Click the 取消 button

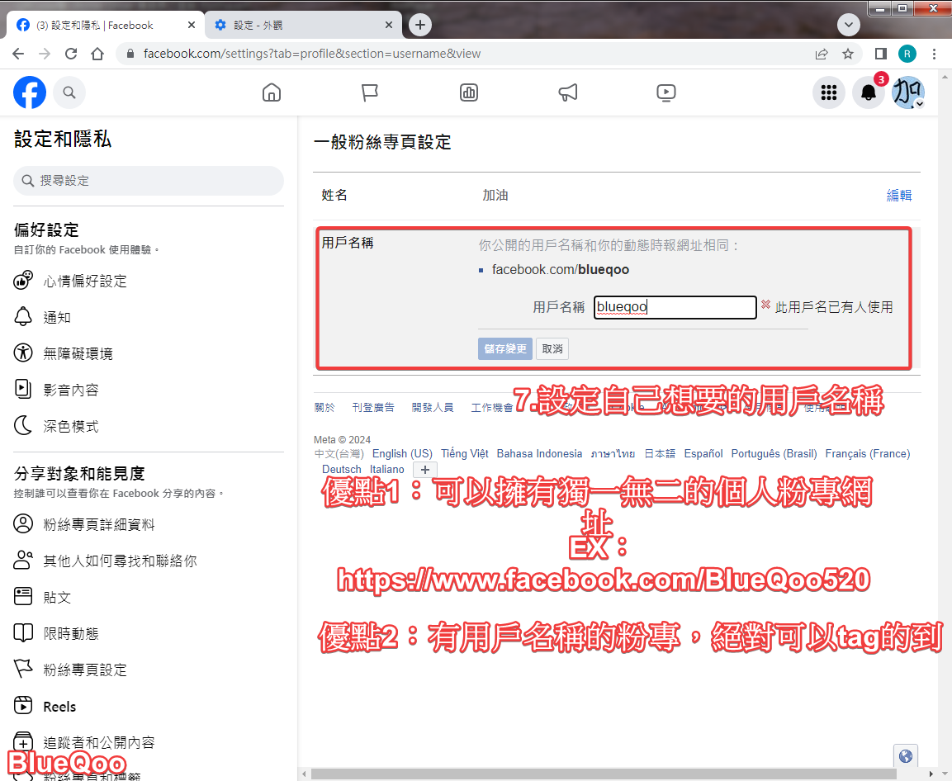pyautogui.click(x=552, y=348)
